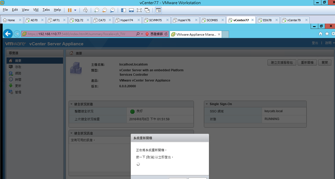Image resolution: width=335 pixels, height=179 pixels.
Task: Click the browser address bar URL
Action: coord(76,34)
